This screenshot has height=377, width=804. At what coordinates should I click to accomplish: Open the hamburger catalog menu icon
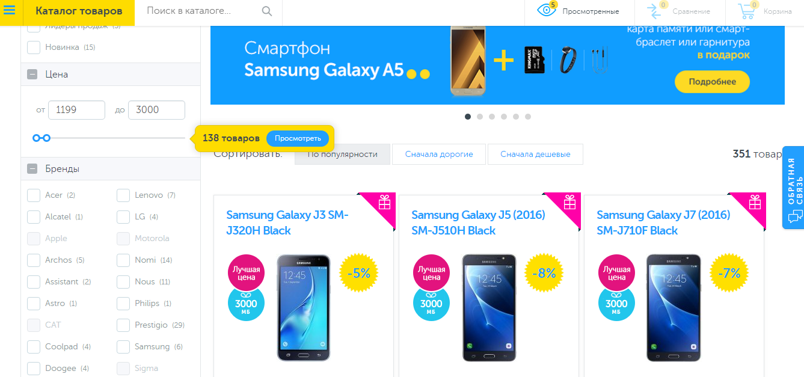pos(10,11)
